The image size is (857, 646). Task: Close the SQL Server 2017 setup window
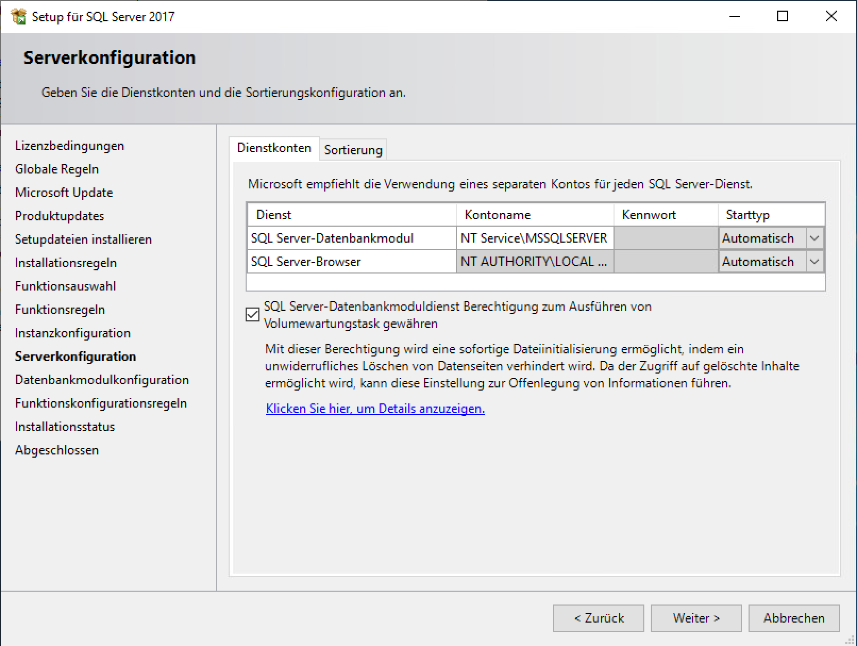[x=831, y=16]
